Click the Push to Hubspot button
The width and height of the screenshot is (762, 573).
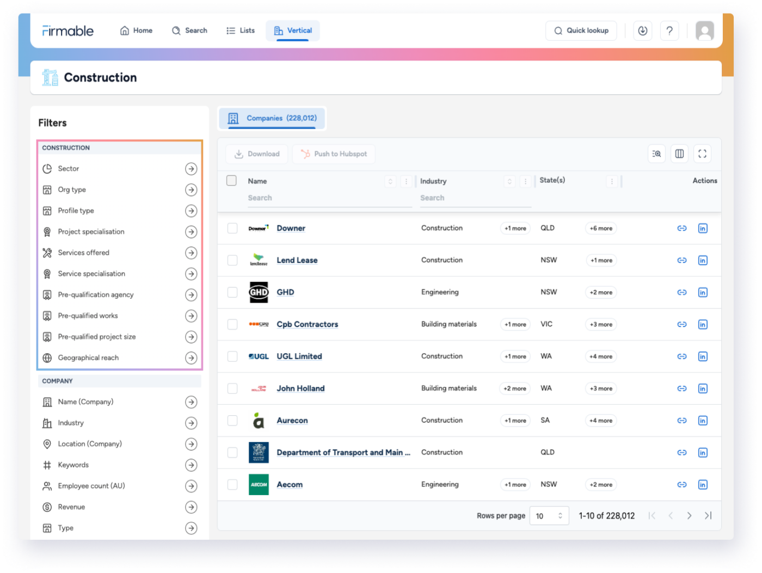334,154
